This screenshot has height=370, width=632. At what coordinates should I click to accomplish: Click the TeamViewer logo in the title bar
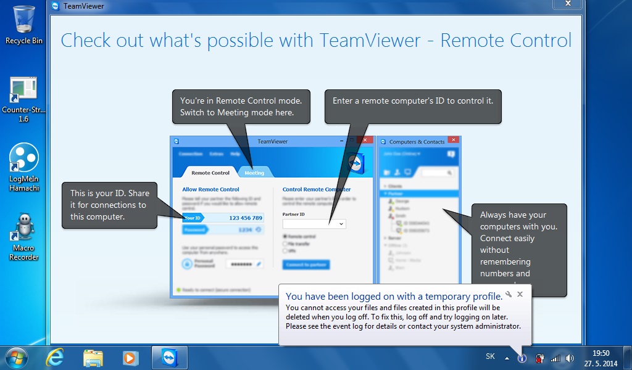point(56,6)
